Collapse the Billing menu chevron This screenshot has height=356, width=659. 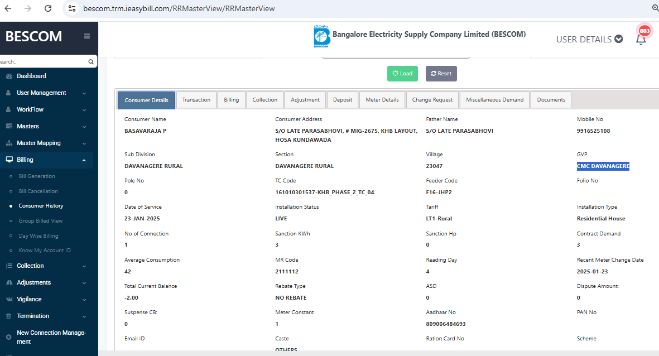tap(84, 160)
